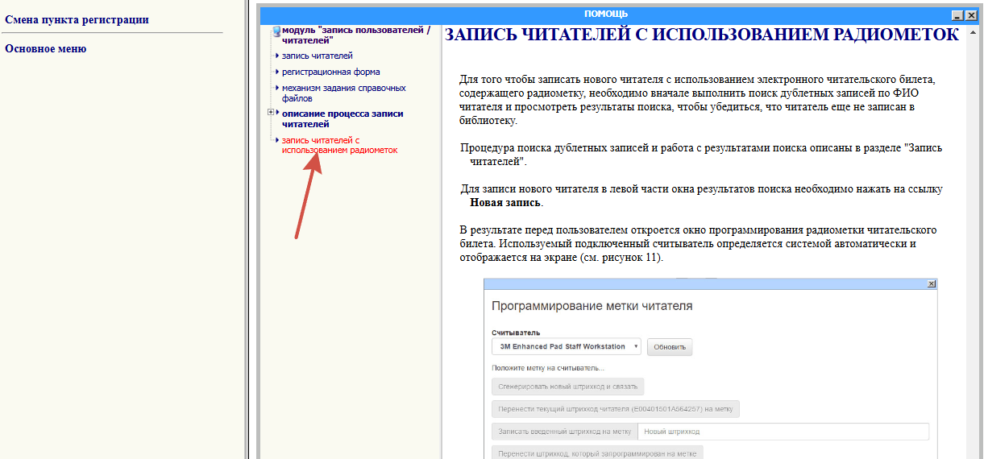984x459 pixels.
Task: Click the 'Новый штрихкод' input field
Action: [782, 432]
